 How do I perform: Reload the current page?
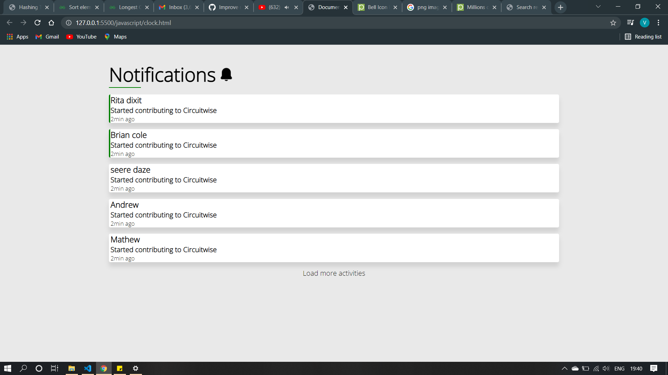(37, 23)
